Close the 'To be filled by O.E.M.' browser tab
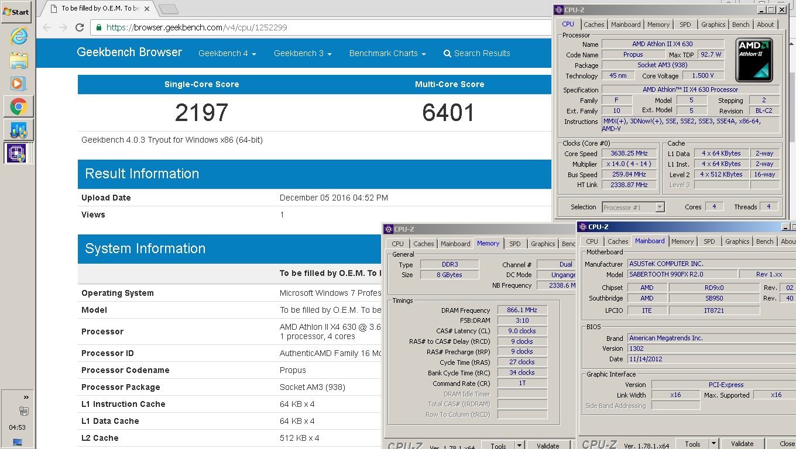 (x=146, y=9)
